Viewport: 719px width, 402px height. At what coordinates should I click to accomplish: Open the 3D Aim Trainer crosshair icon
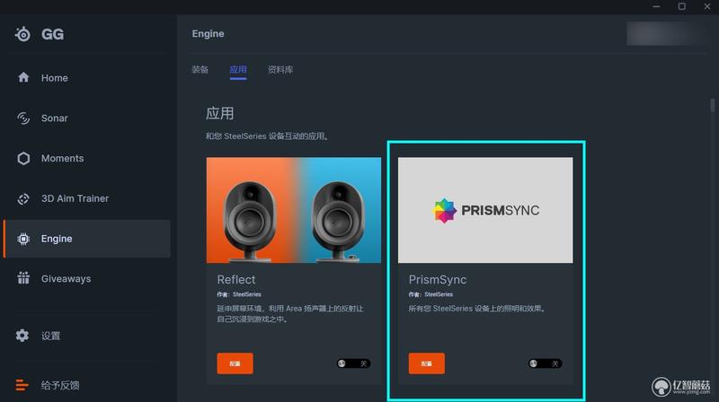(x=23, y=198)
